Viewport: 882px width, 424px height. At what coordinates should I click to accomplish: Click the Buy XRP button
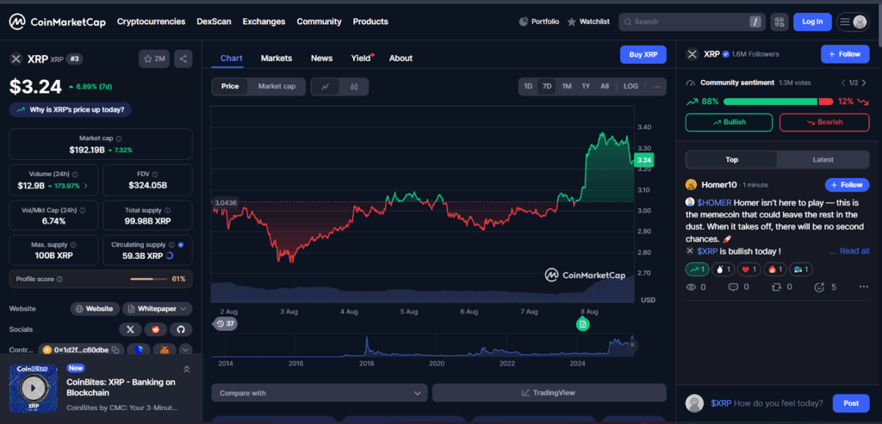click(643, 54)
